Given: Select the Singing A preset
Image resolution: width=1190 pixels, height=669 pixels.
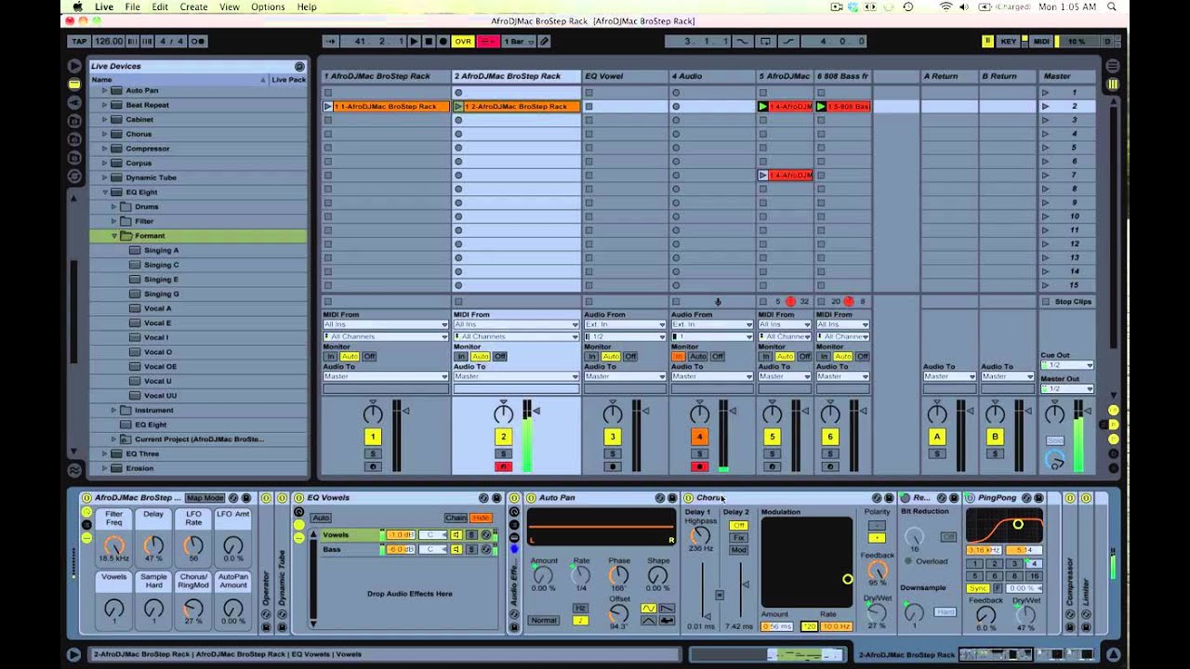Looking at the screenshot, I should [x=161, y=250].
